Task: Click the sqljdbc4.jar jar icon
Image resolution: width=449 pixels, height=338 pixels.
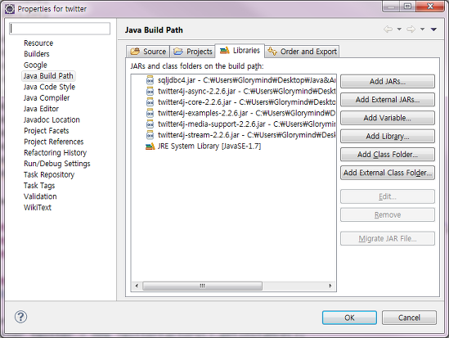Action: point(150,80)
